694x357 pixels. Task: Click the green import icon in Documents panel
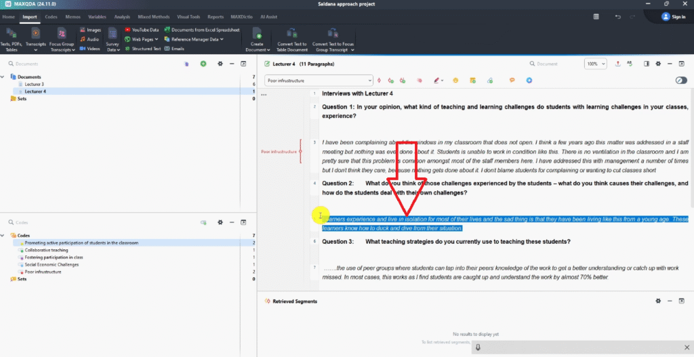pos(203,64)
